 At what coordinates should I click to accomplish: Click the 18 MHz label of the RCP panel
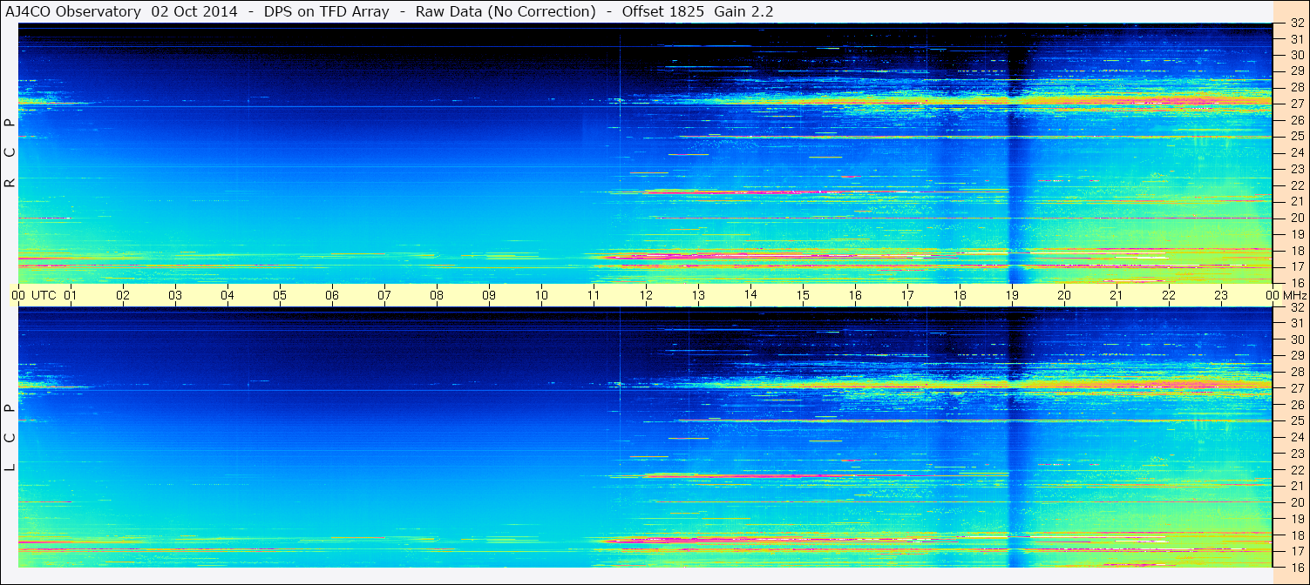tap(1297, 251)
